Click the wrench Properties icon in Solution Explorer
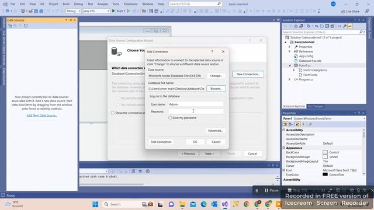The height and width of the screenshot is (210, 374). pyautogui.click(x=345, y=26)
